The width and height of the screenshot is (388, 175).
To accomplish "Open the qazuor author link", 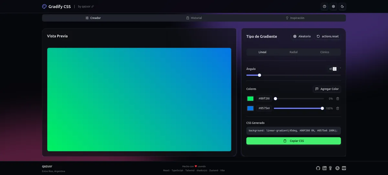I will (x=86, y=6).
